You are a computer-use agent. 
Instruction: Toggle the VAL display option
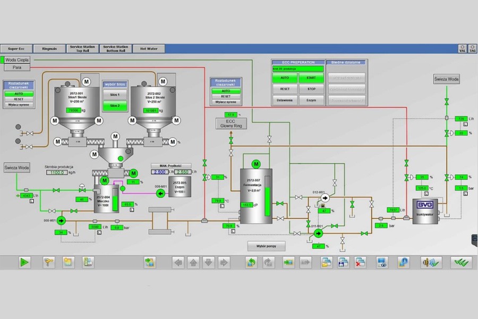(x=462, y=49)
